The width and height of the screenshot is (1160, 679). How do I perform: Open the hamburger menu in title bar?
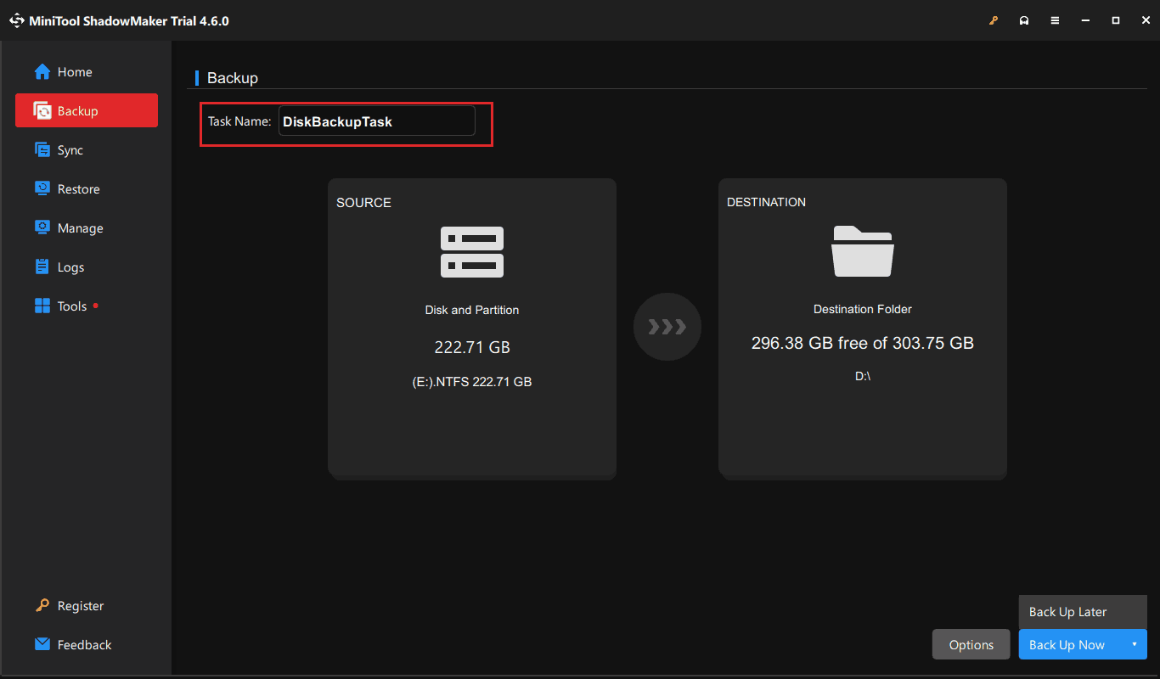point(1055,20)
